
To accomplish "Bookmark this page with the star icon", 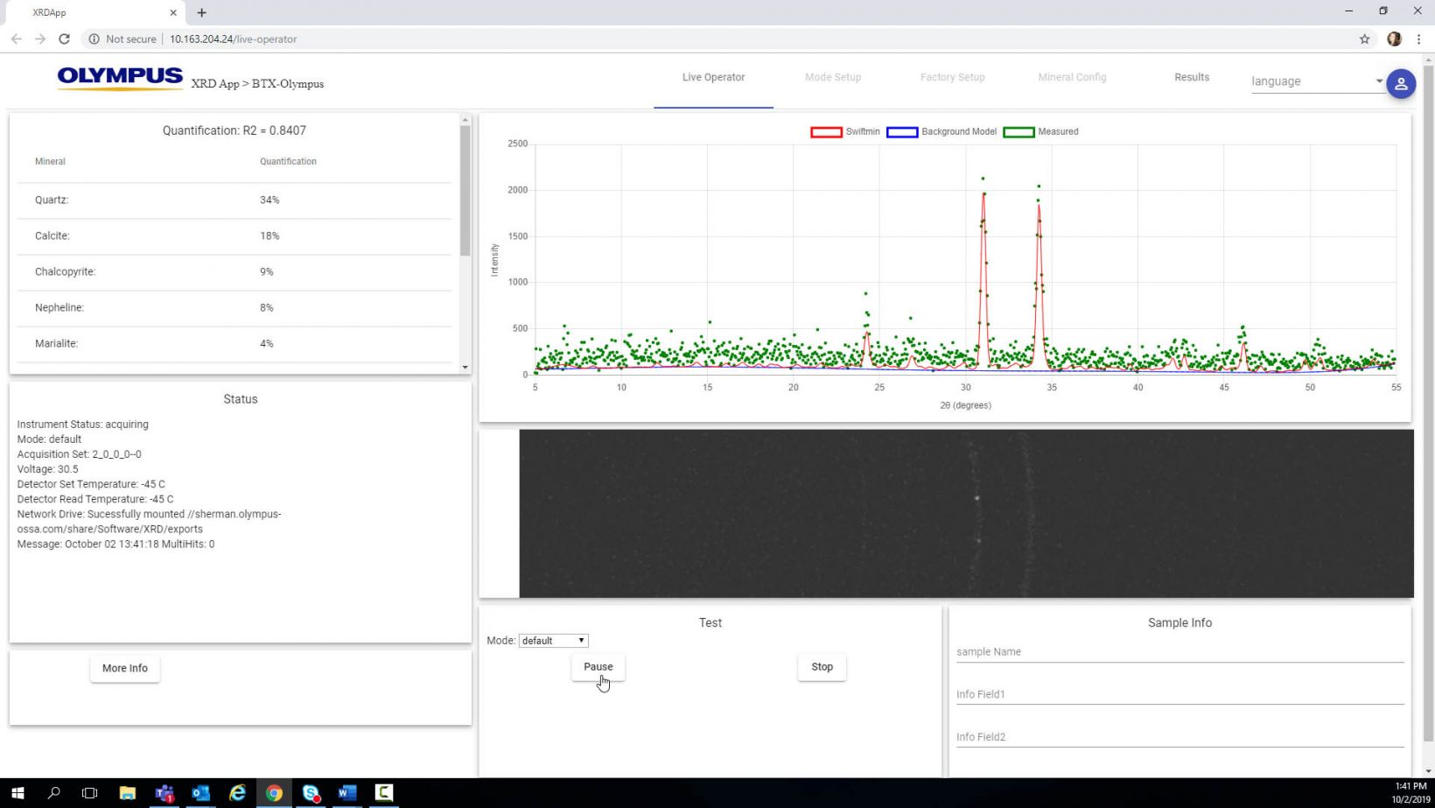I will click(x=1364, y=39).
